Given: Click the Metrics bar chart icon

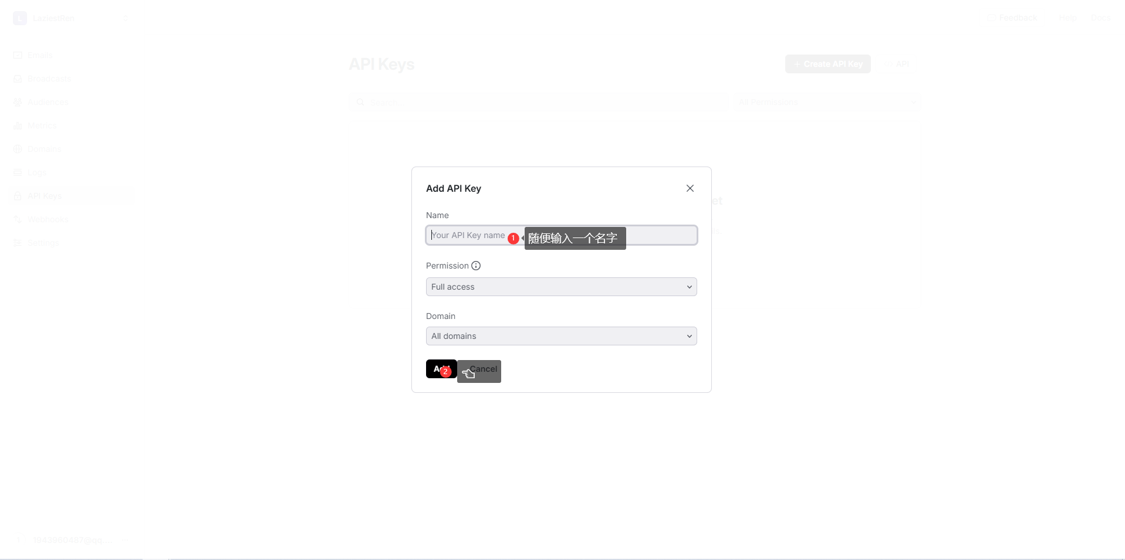Looking at the screenshot, I should [18, 125].
